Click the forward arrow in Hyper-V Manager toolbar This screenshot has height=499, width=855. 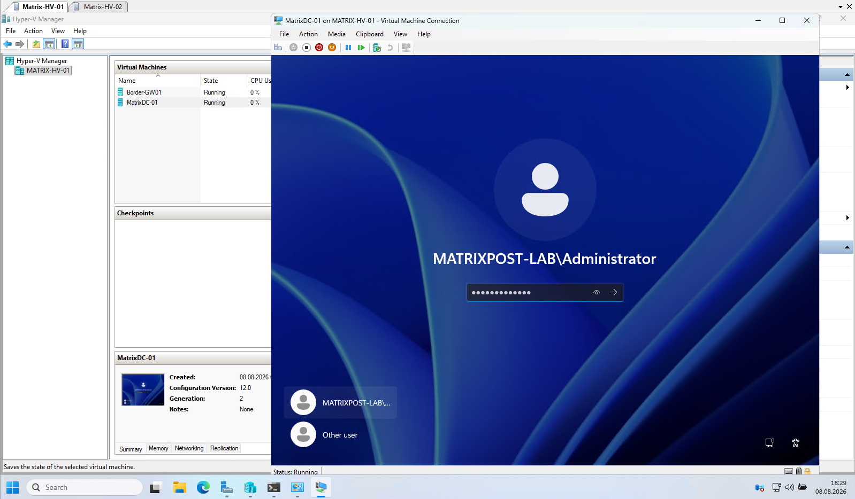point(20,44)
